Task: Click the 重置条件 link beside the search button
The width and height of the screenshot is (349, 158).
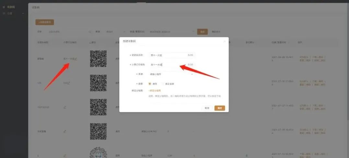Action: 216,32
